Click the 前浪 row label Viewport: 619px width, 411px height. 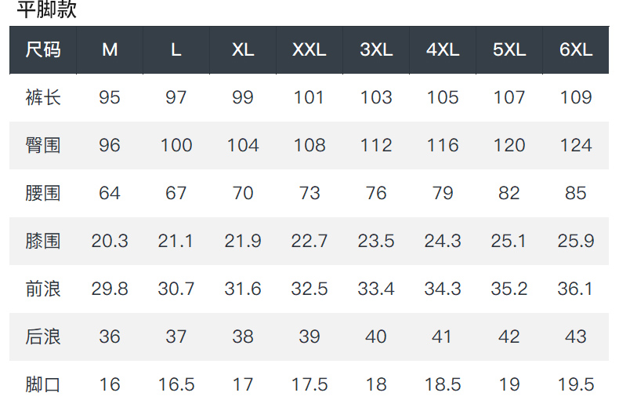coord(43,289)
